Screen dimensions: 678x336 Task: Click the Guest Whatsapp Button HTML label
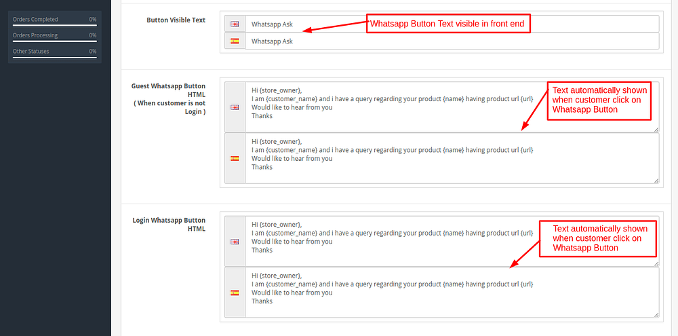point(169,98)
